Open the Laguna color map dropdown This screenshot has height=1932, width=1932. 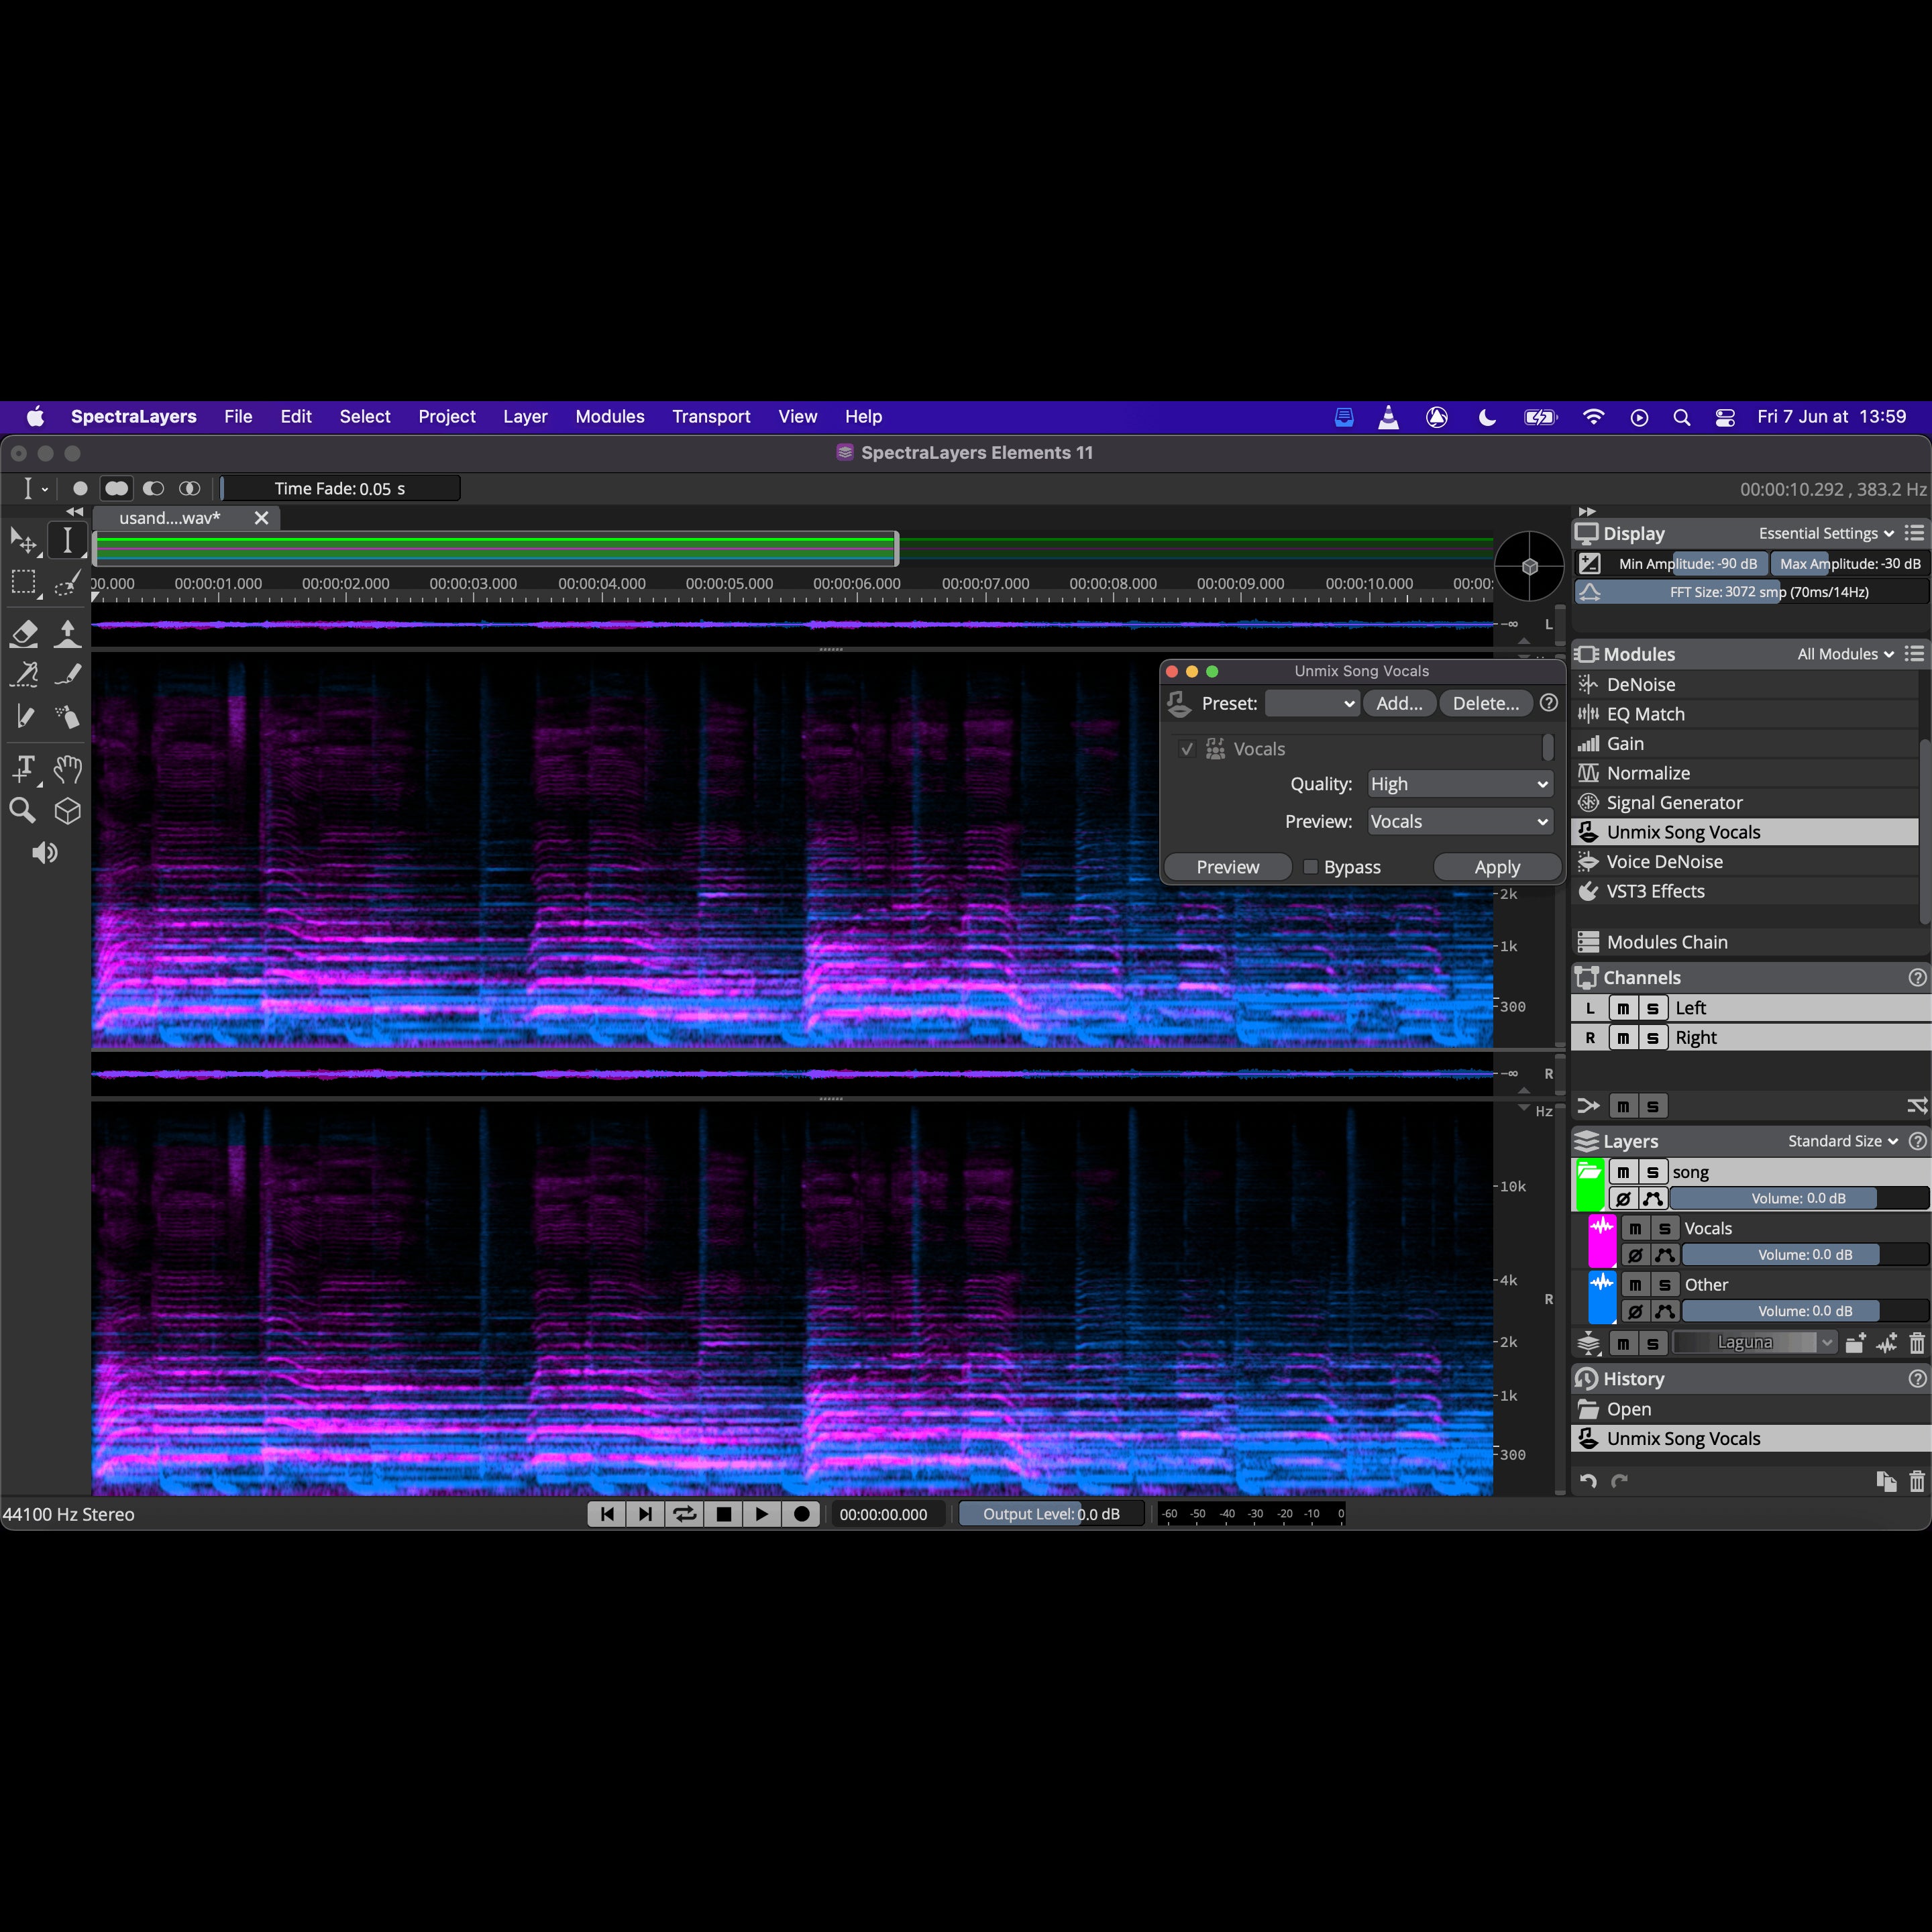pyautogui.click(x=1755, y=1343)
